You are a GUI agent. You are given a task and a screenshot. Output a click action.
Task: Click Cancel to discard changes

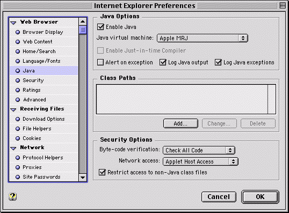(219, 197)
